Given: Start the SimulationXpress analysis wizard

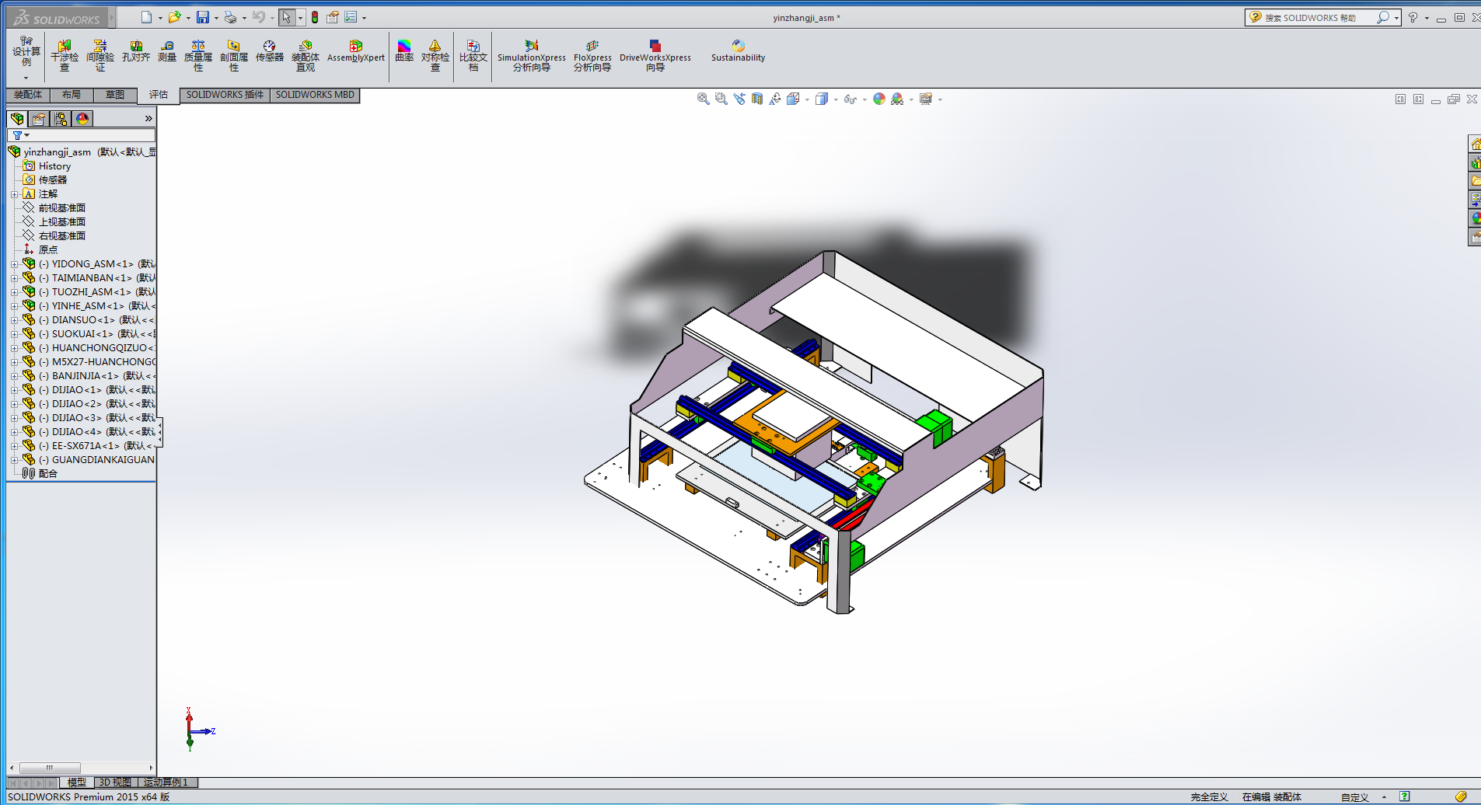Looking at the screenshot, I should (x=532, y=56).
